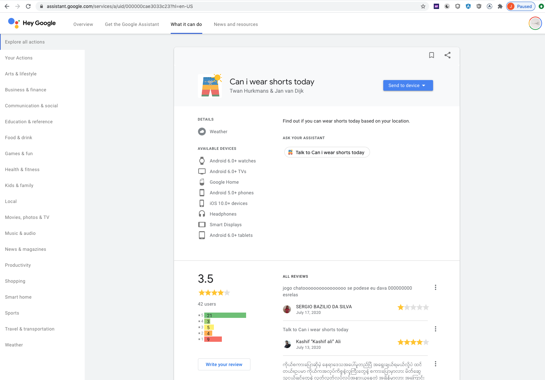
Task: Click Talk to Can i wear shorts today chip
Action: pyautogui.click(x=327, y=152)
